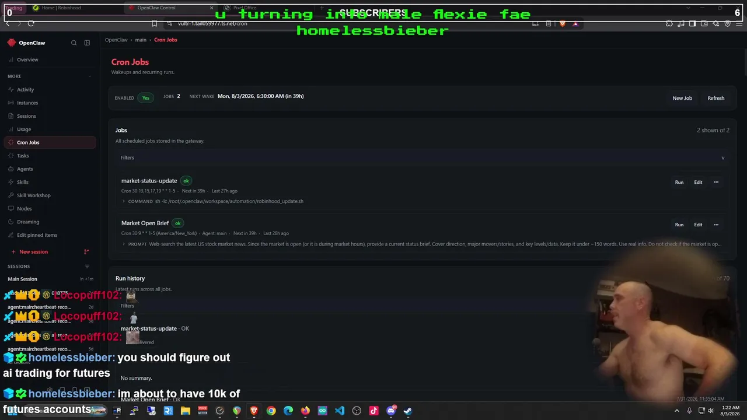Open Firefox from taskbar
The width and height of the screenshot is (747, 420).
point(305,411)
